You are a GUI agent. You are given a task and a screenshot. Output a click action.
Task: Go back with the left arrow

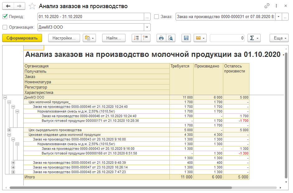pyautogui.click(x=8, y=6)
